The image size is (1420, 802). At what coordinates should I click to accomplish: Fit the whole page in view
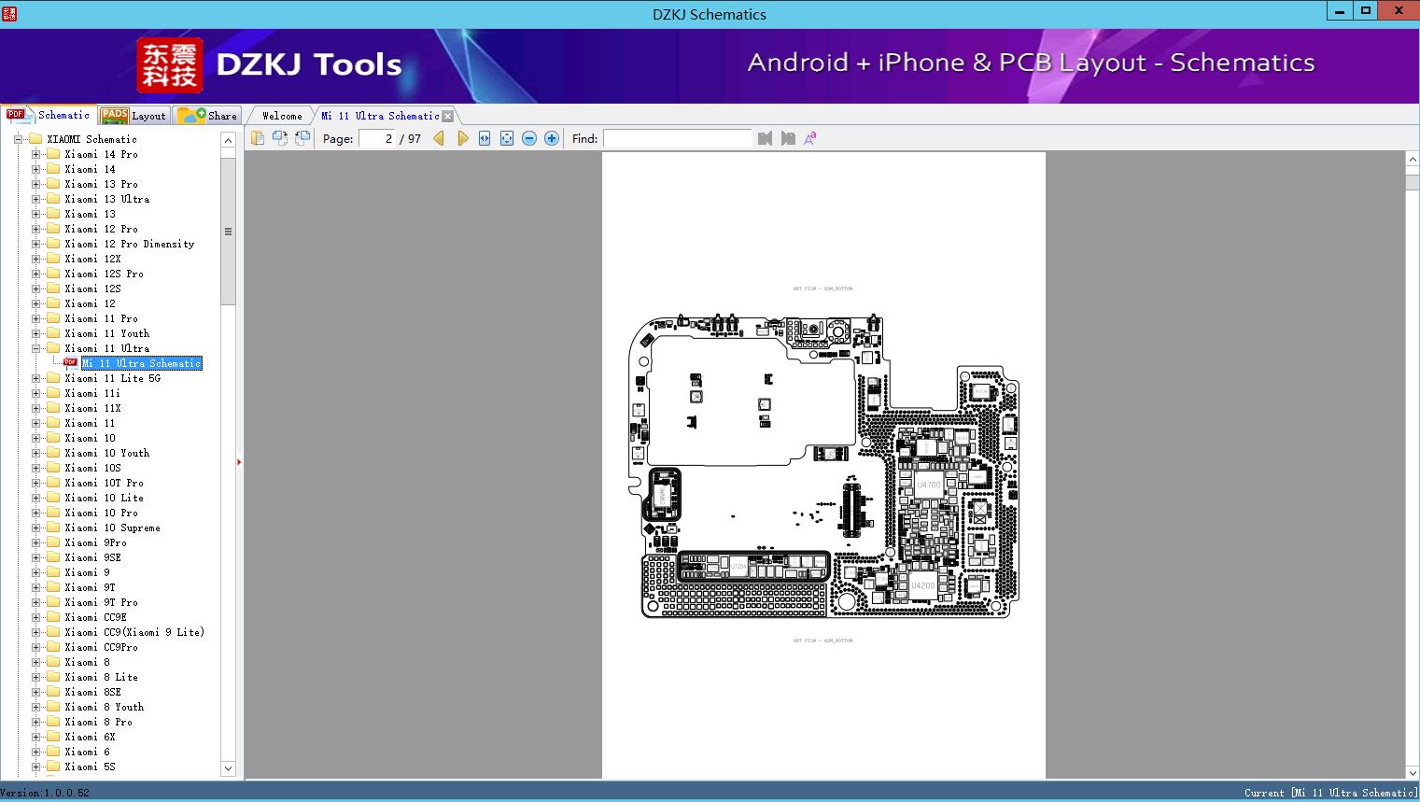pos(507,138)
